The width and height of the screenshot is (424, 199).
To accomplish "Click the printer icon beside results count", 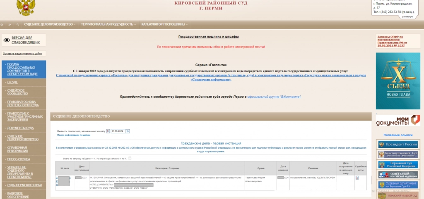I will click(x=130, y=158).
